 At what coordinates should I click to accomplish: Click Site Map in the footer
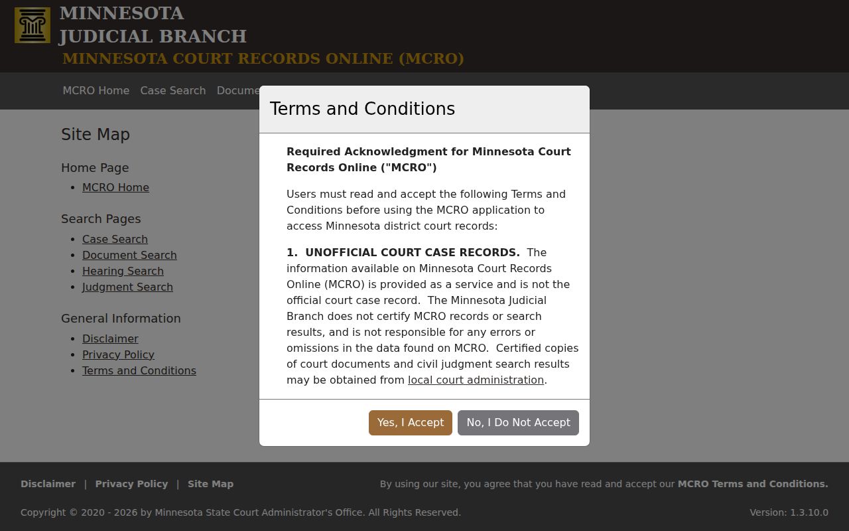coord(210,484)
